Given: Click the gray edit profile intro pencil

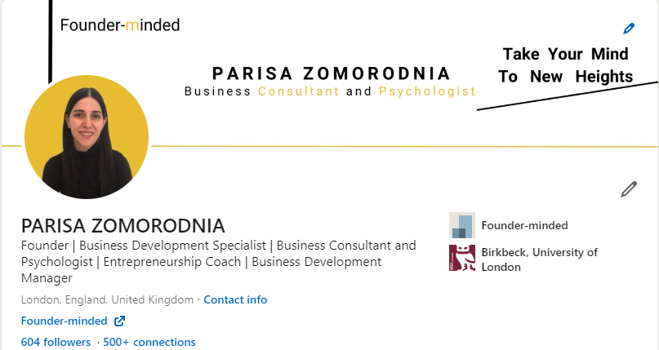Looking at the screenshot, I should point(628,189).
